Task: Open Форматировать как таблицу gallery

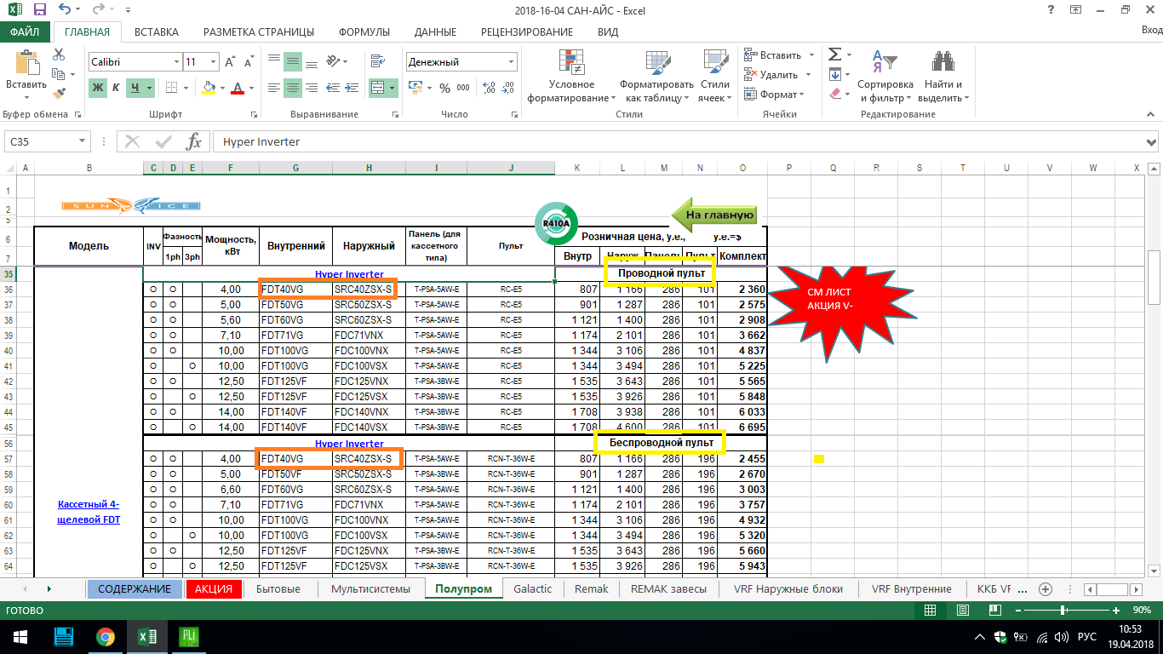Action: (656, 76)
